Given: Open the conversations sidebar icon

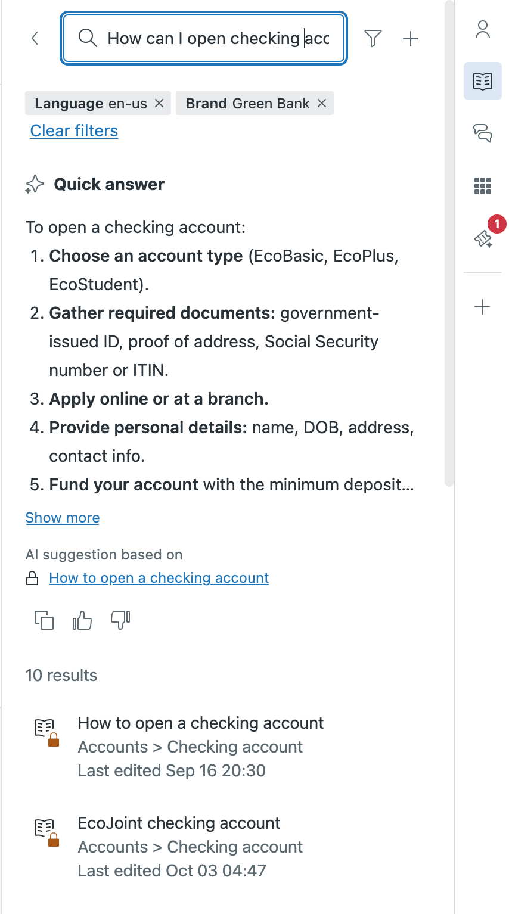Looking at the screenshot, I should pyautogui.click(x=482, y=132).
